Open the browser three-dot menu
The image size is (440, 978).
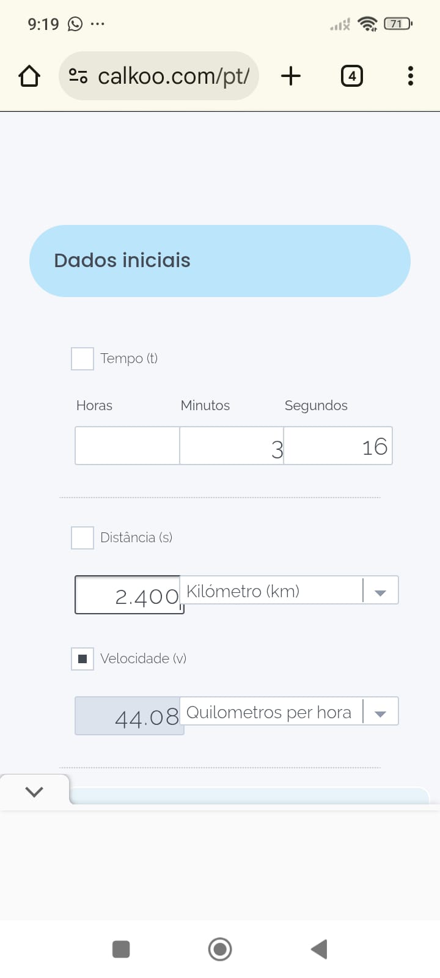(x=410, y=76)
